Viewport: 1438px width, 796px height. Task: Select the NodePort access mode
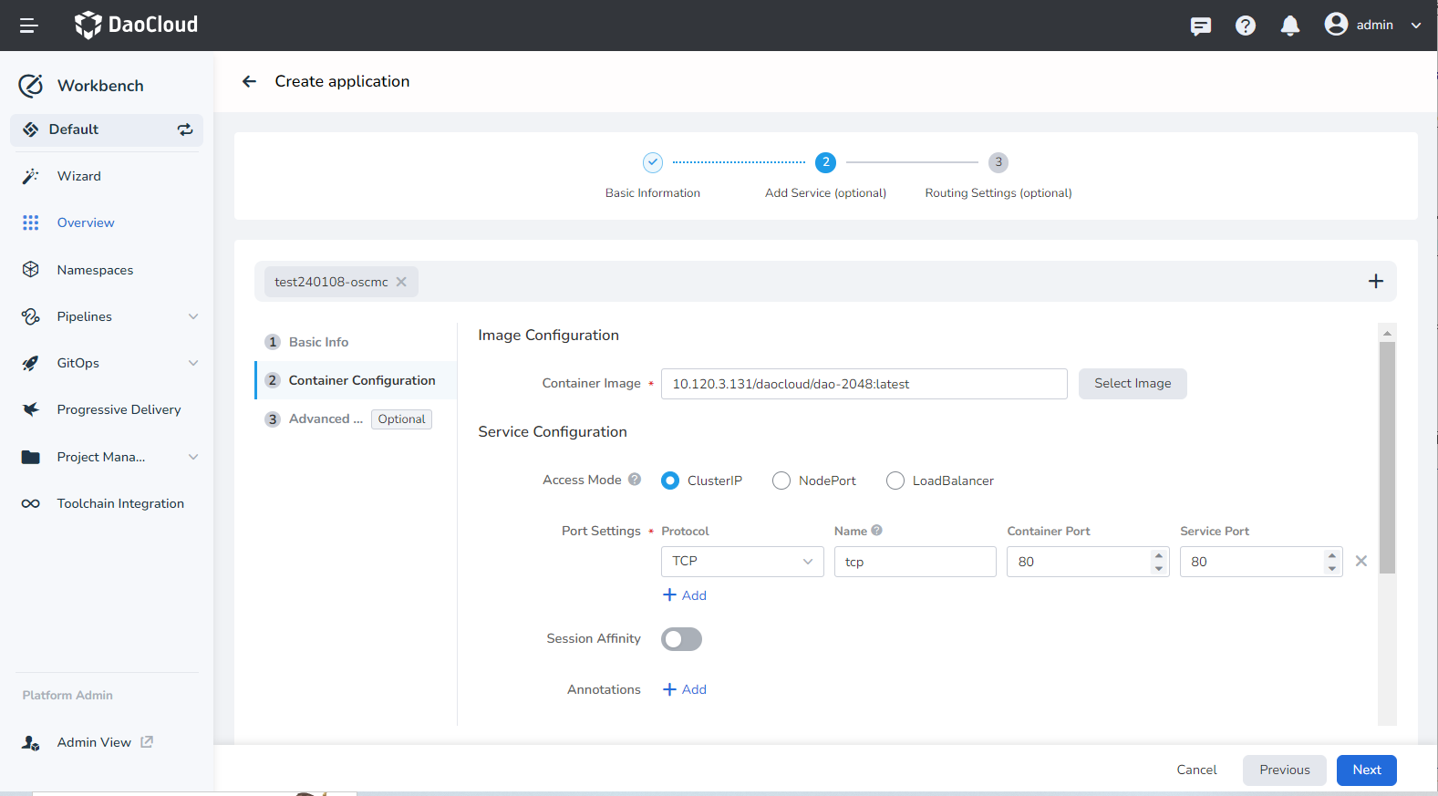781,481
